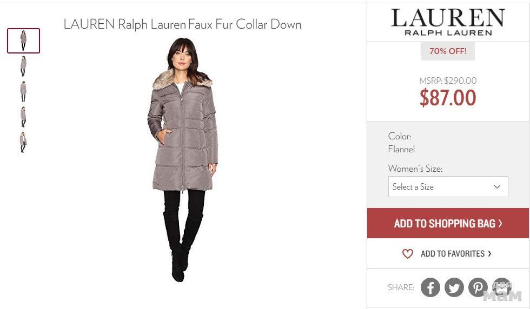
Task: Share the product via Twitter icon
Action: (x=454, y=287)
